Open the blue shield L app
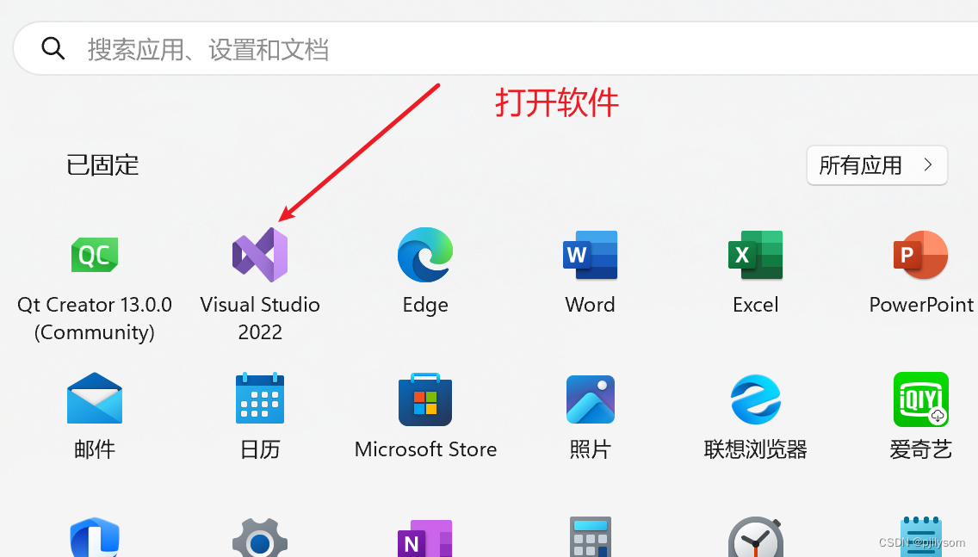 coord(95,537)
